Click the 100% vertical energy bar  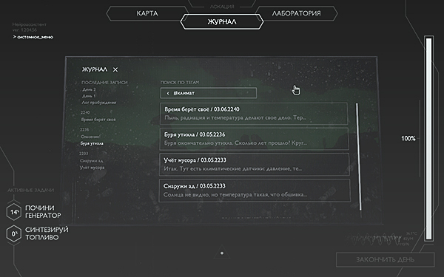point(428,139)
